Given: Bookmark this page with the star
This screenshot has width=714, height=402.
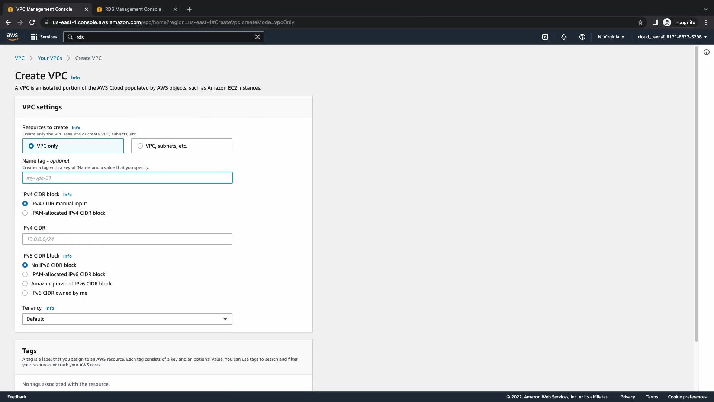Looking at the screenshot, I should point(640,22).
